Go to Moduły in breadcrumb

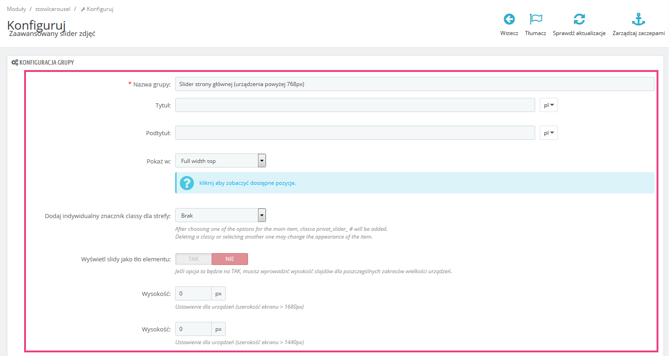tap(16, 9)
